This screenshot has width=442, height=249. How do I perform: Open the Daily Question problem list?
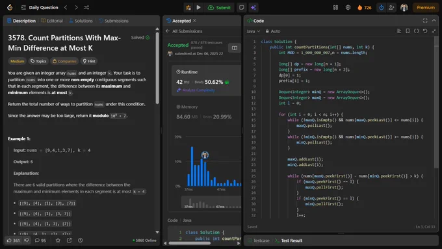tap(40, 8)
